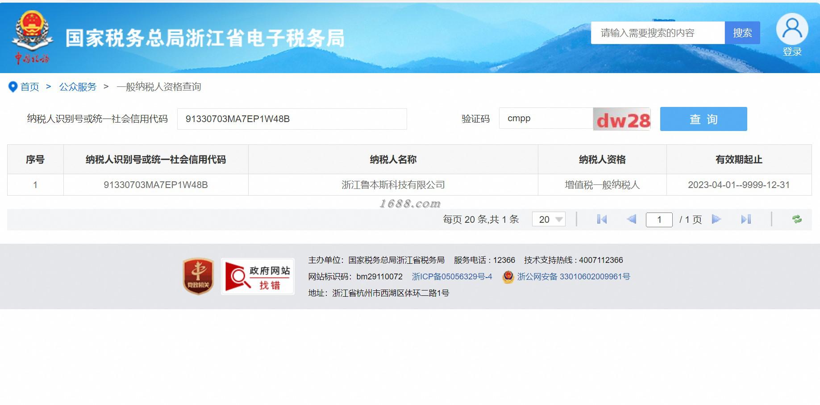Click the 纳税人资格 column header
The image size is (820, 405).
(602, 160)
